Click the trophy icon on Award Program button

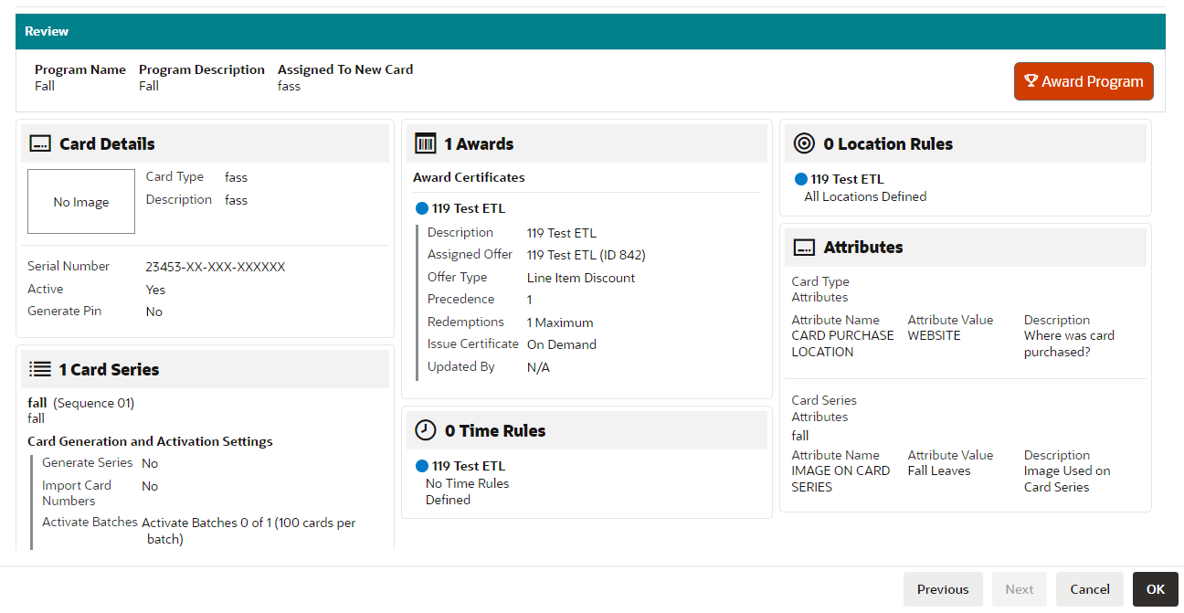pos(1032,80)
